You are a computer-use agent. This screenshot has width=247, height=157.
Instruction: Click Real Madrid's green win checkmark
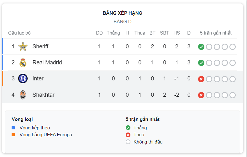[x=201, y=63]
